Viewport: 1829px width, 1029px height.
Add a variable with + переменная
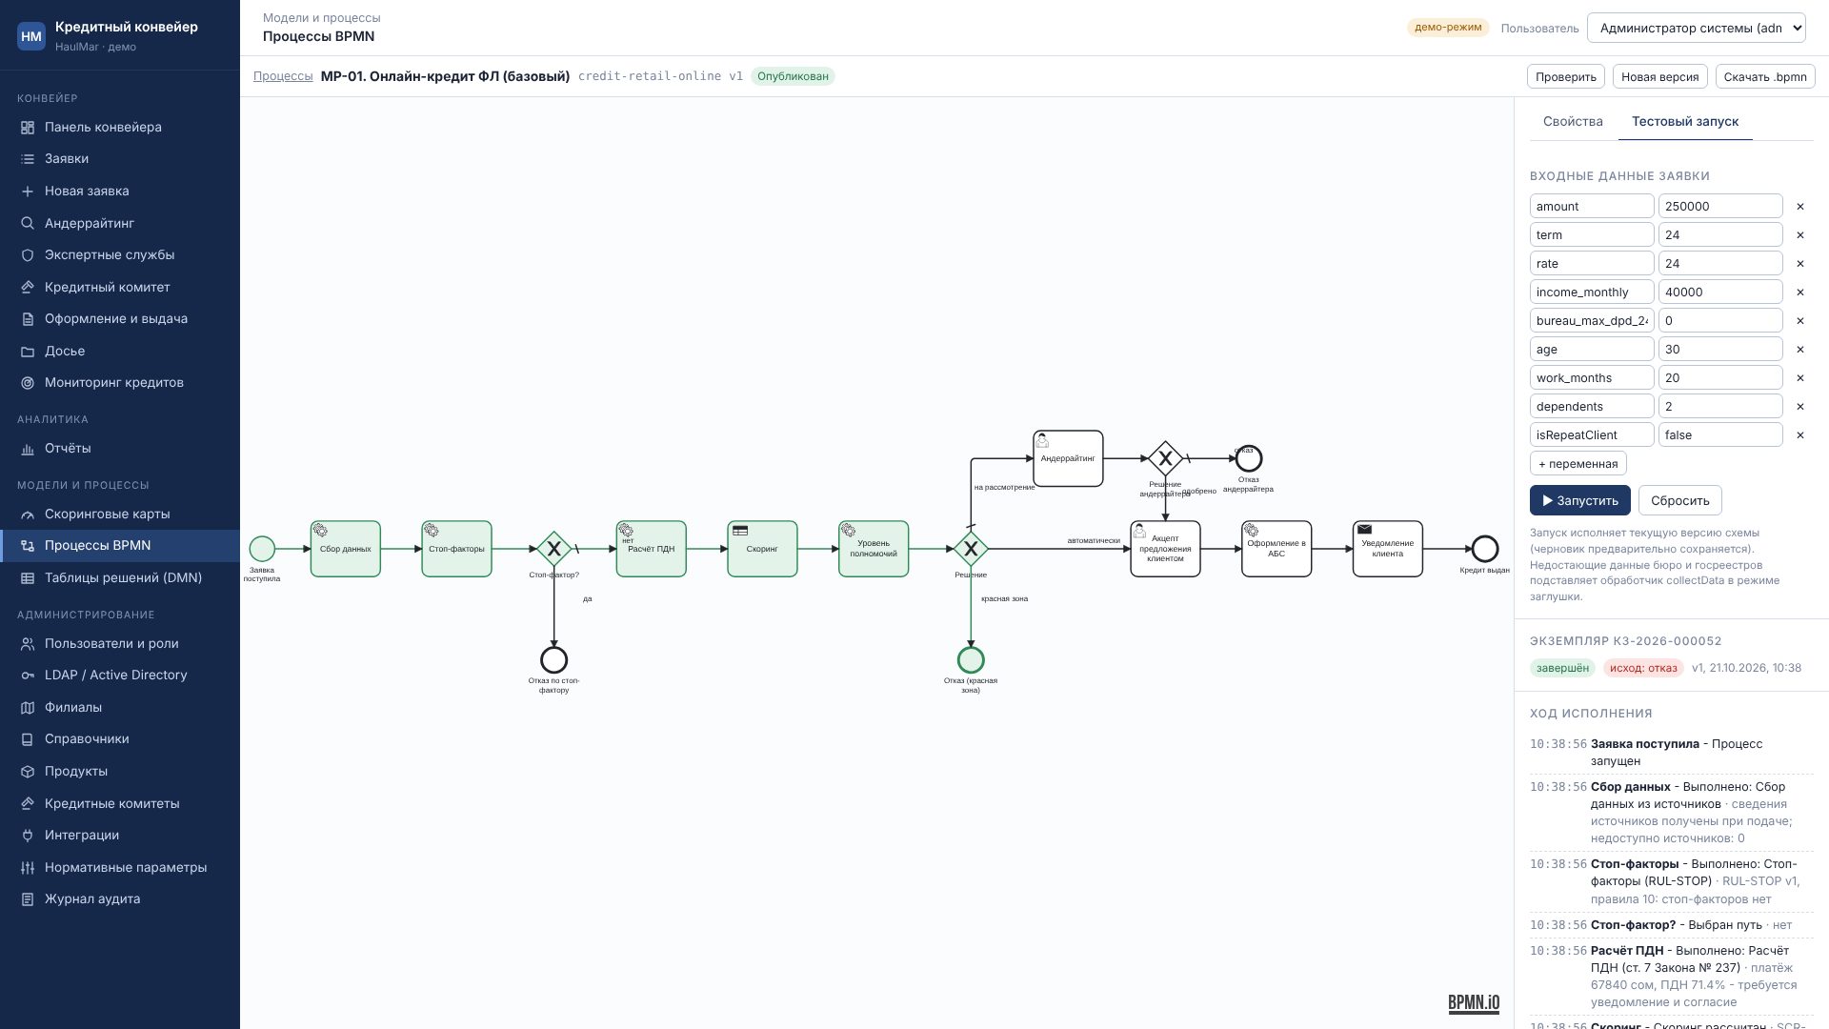(1578, 464)
